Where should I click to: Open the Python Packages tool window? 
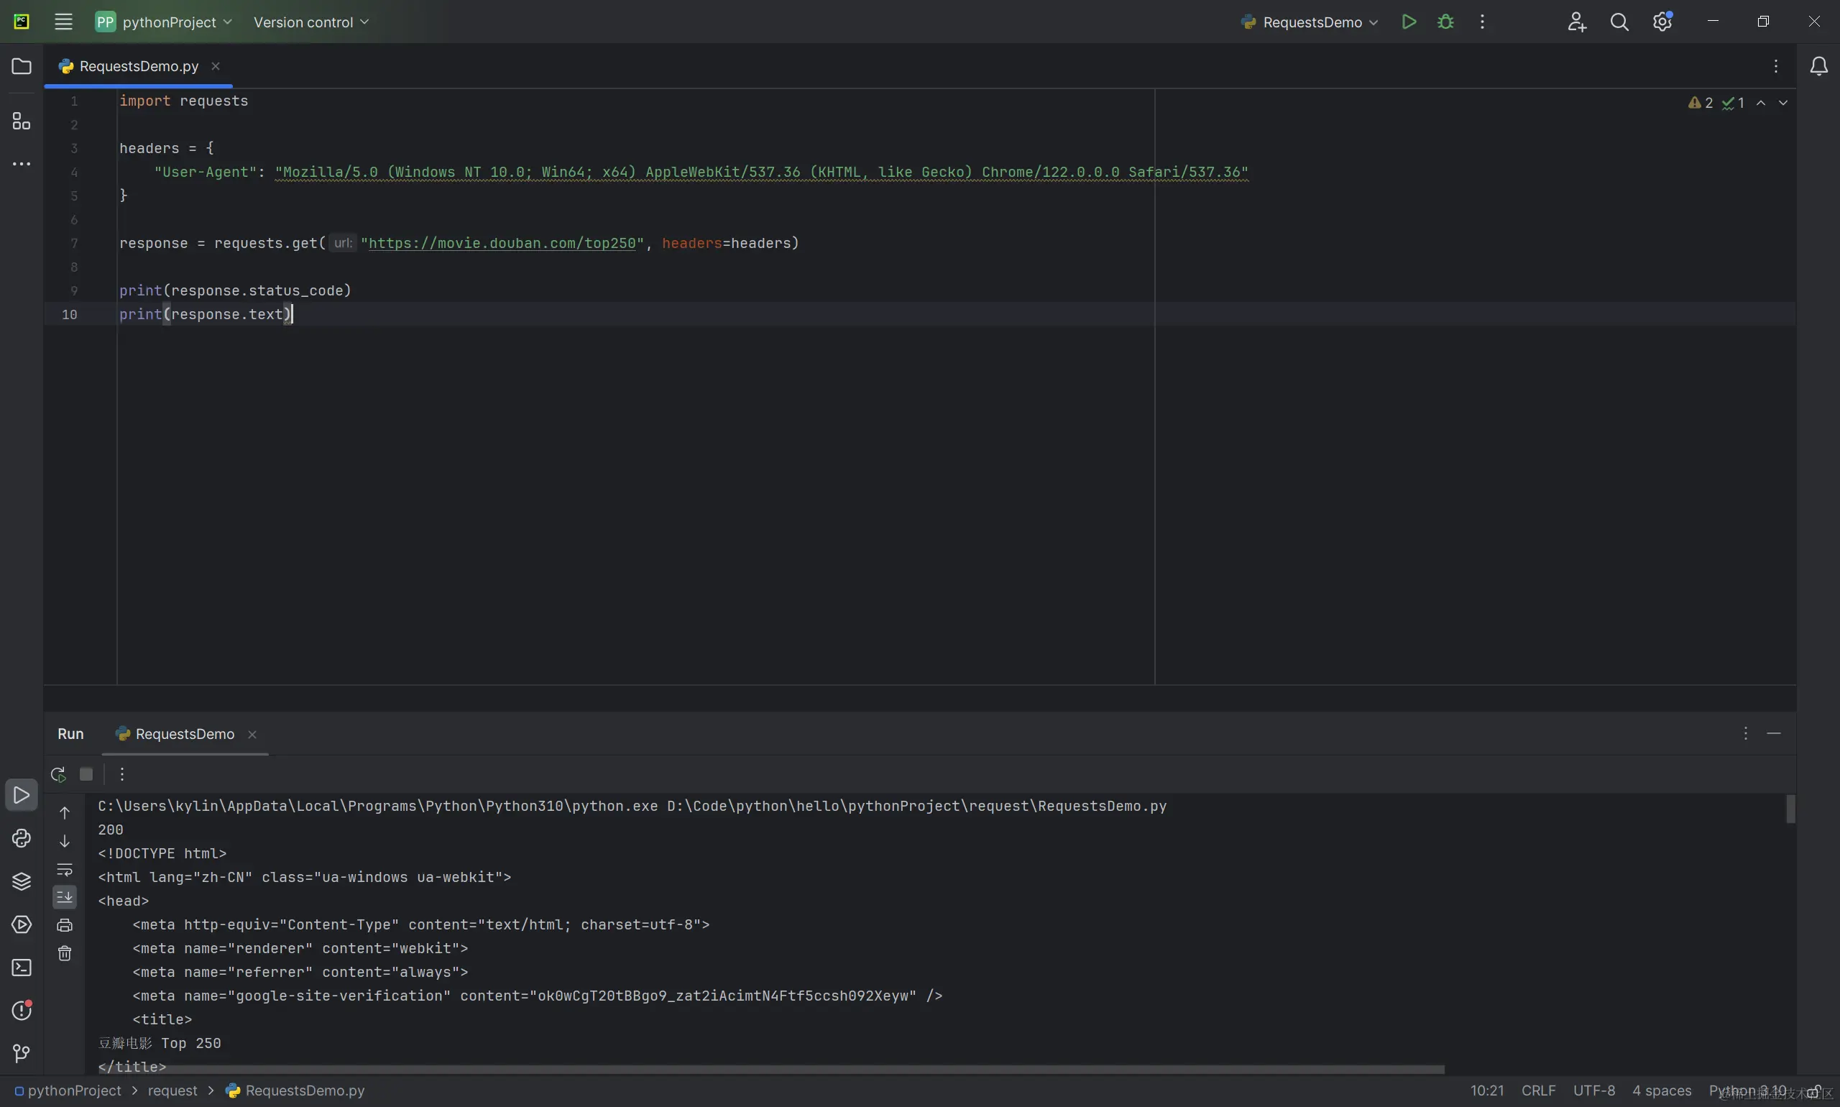tap(22, 881)
